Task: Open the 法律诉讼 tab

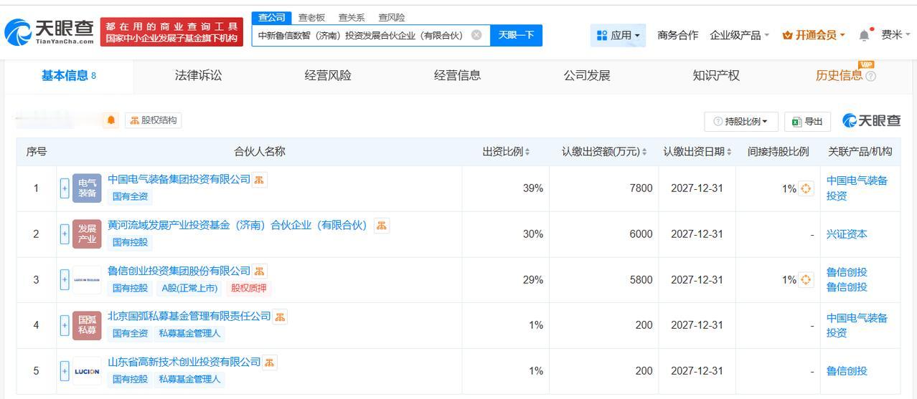Action: click(x=198, y=76)
